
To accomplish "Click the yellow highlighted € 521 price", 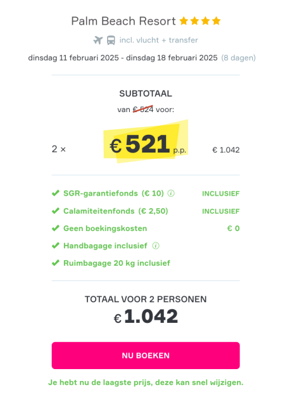I will [146, 144].
